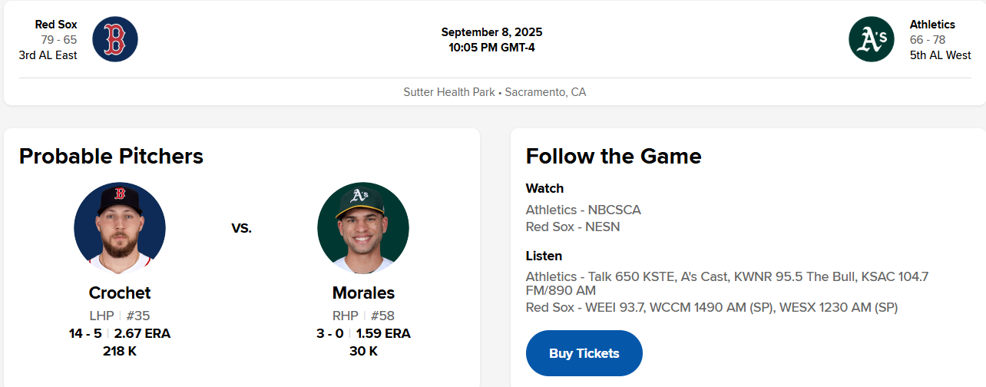Click the Athletics team name header

[x=932, y=25]
